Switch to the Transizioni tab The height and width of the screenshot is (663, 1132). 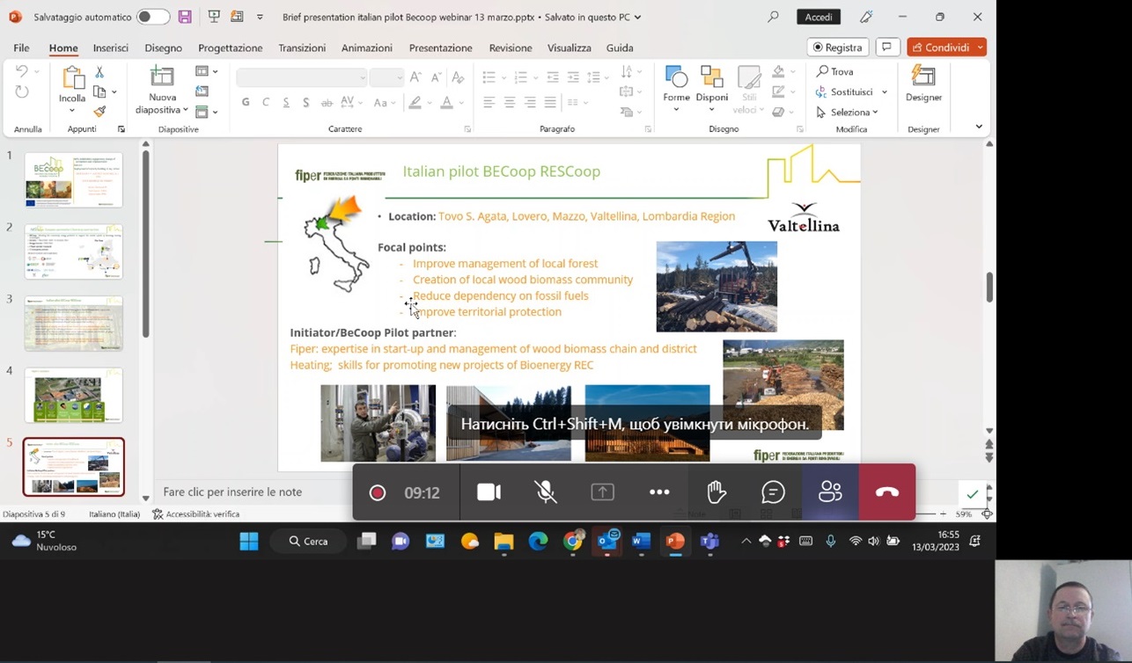pos(302,47)
